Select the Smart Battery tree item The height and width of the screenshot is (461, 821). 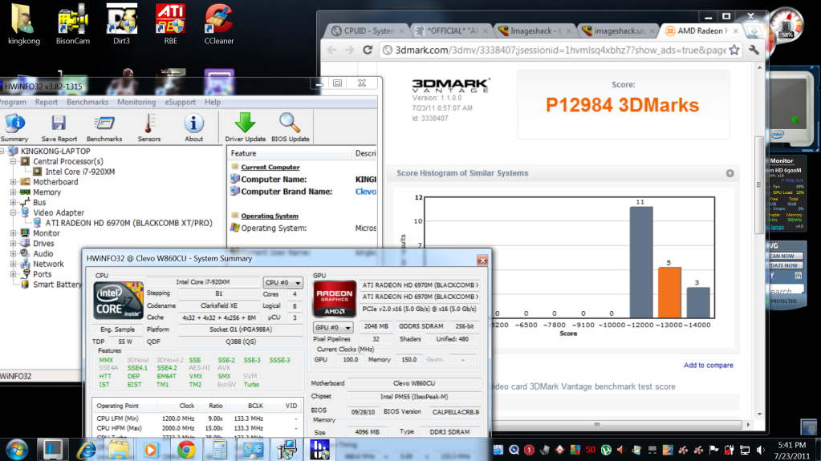pos(57,285)
